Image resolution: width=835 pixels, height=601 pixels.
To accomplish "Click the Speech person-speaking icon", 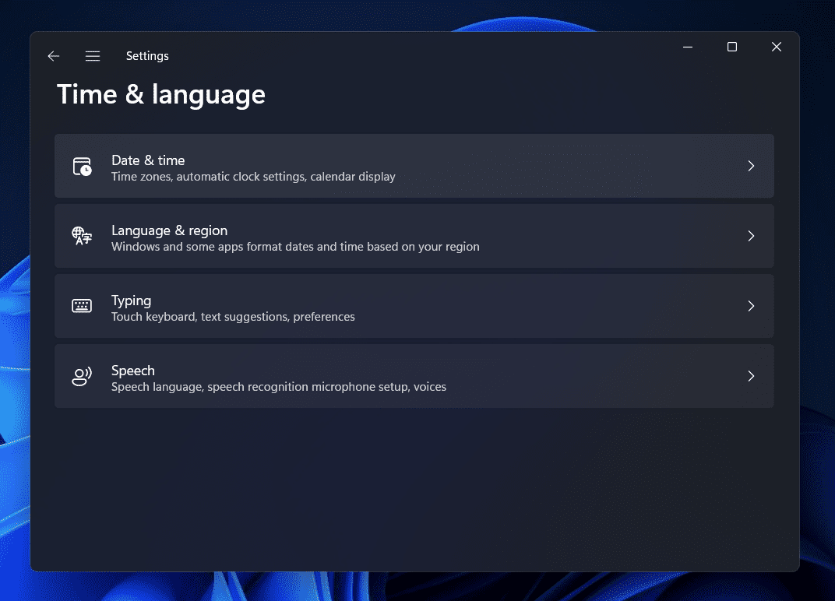I will click(x=82, y=376).
